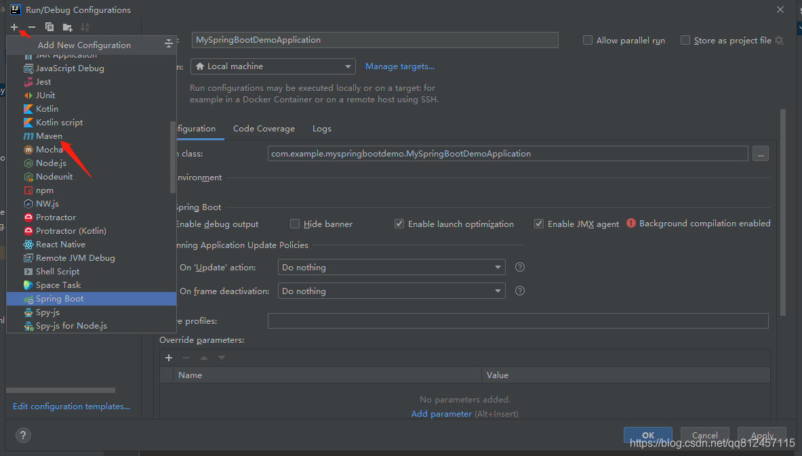Click the OK button
This screenshot has height=456, width=802.
point(648,436)
